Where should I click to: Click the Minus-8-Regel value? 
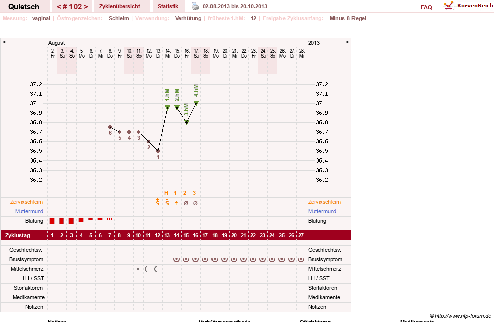coord(348,18)
